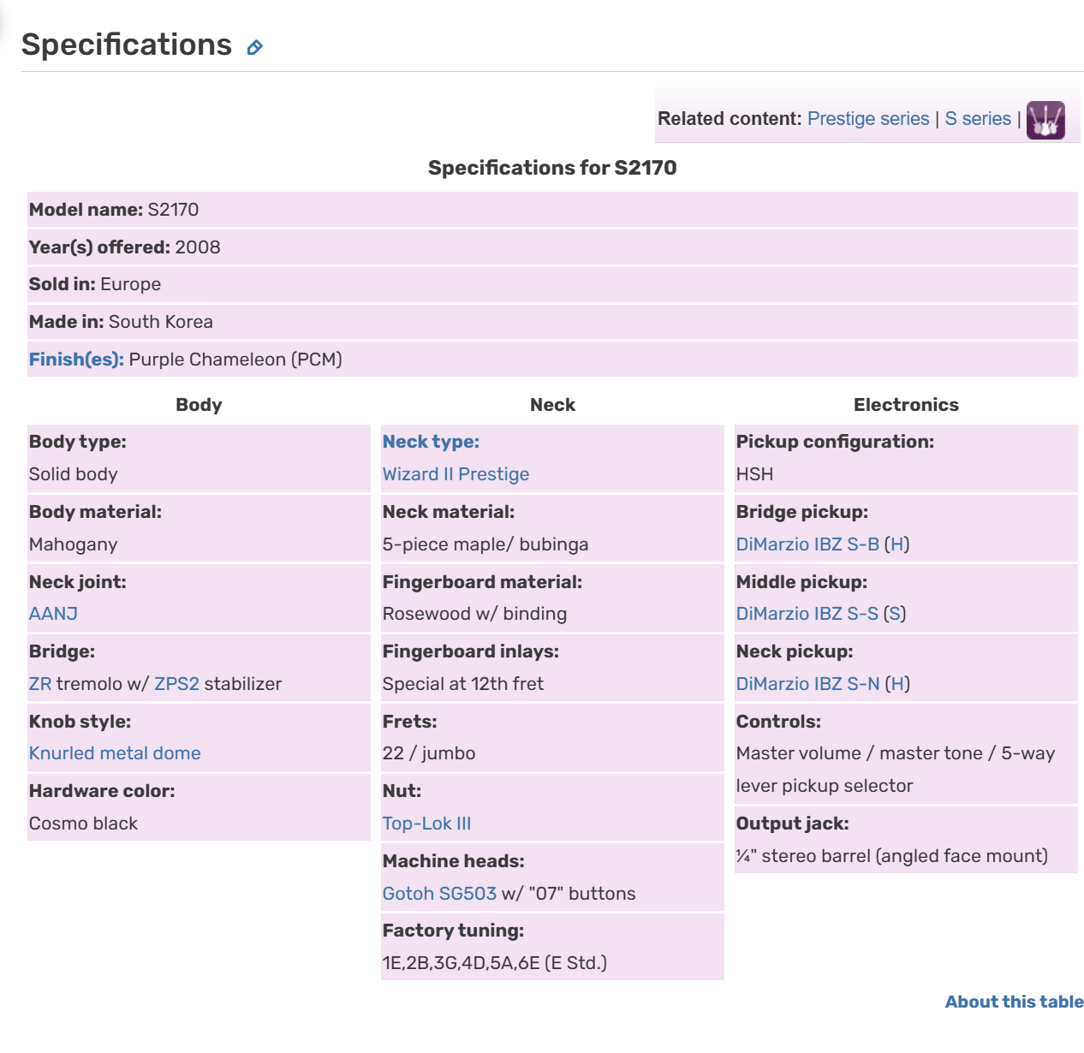1084x1053 pixels.
Task: Open Knurled metal dome knob link
Action: tap(115, 753)
